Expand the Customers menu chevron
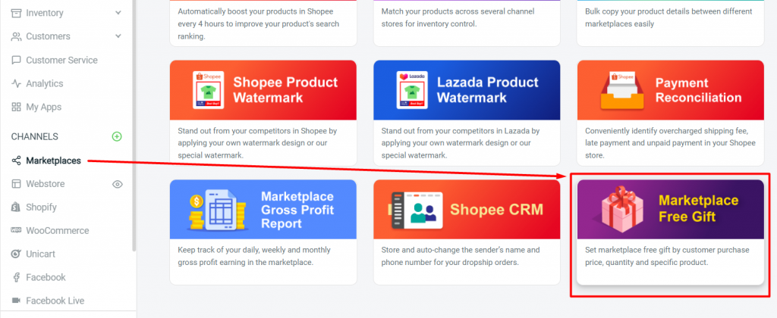The height and width of the screenshot is (318, 777). click(118, 36)
